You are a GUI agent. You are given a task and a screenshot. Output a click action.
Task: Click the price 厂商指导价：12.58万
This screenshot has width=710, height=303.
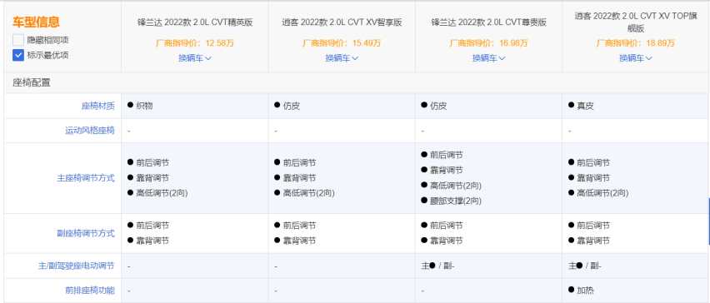point(195,43)
